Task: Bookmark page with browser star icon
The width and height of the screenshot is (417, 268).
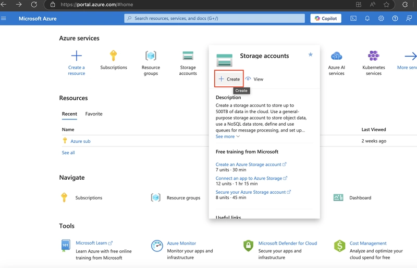Action: [386, 5]
